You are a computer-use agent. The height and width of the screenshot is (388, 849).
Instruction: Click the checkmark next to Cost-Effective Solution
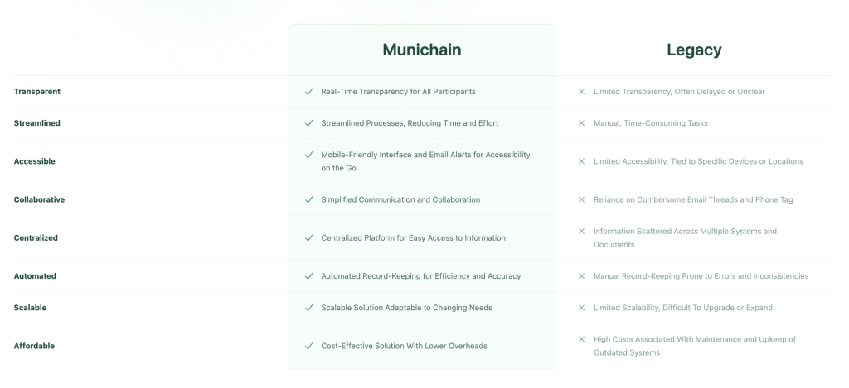[308, 346]
